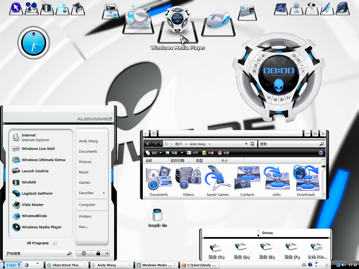Screen dimensions: 359x269
Task: Open shutdown options arrow beside lock button
Action: point(107,253)
